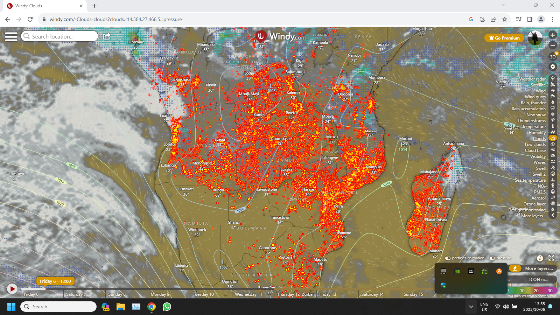Image resolution: width=560 pixels, height=315 pixels.
Task: Click the active Clouds layer icon
Action: [x=553, y=138]
